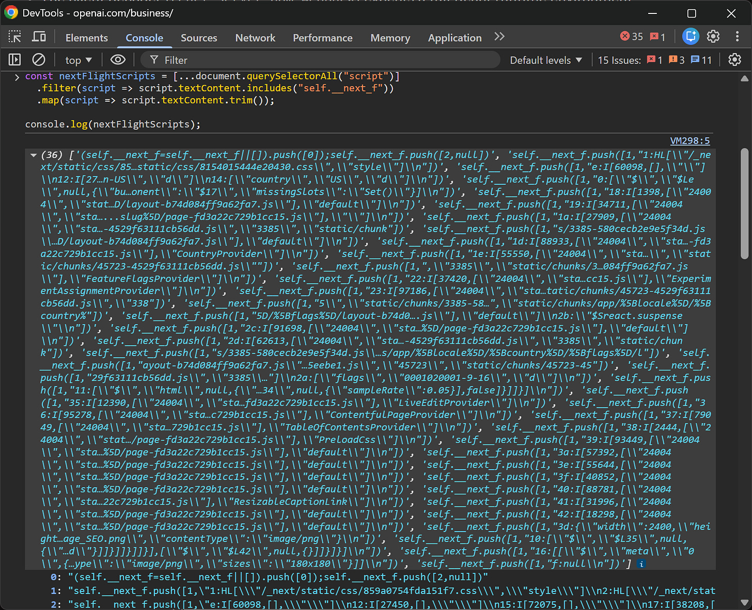Click the 35 errors badge
The image size is (752, 610).
pyautogui.click(x=631, y=36)
